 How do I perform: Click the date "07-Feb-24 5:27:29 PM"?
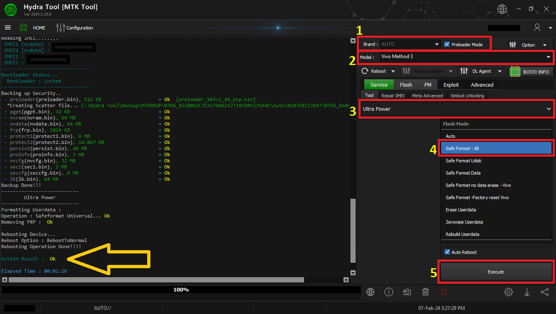coord(441,308)
